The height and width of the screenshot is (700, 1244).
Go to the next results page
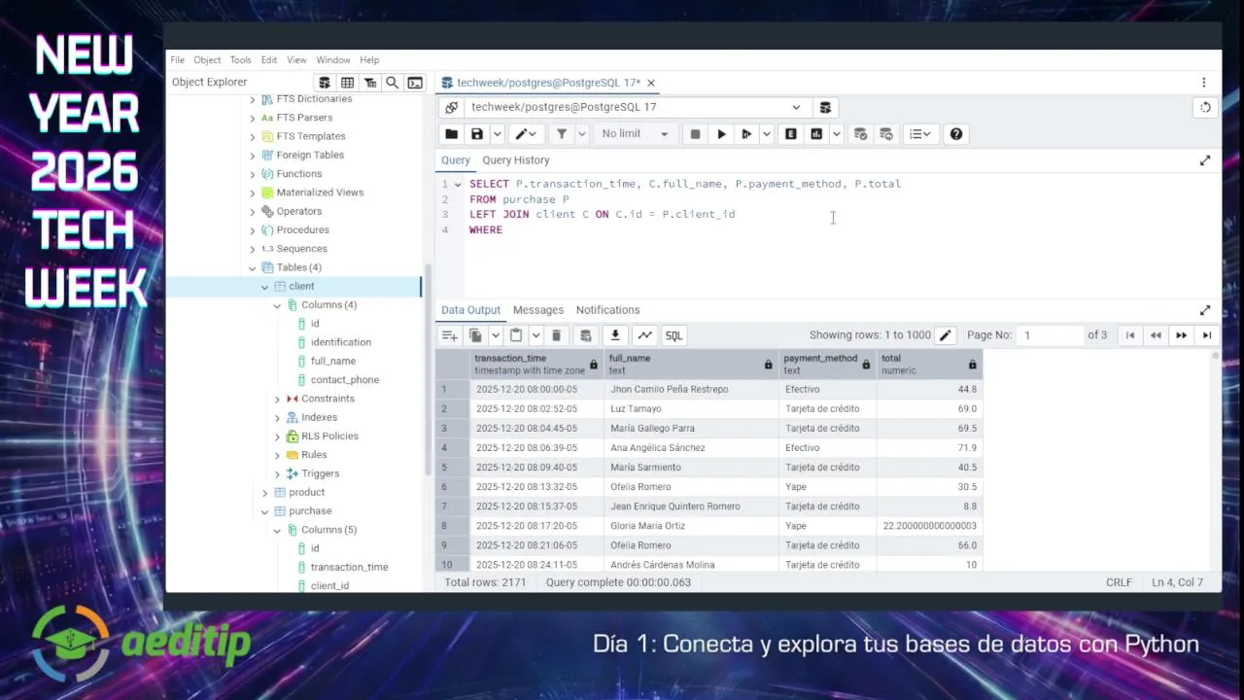[x=1181, y=335]
